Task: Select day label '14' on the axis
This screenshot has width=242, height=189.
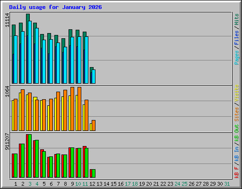Action: pos(106,184)
